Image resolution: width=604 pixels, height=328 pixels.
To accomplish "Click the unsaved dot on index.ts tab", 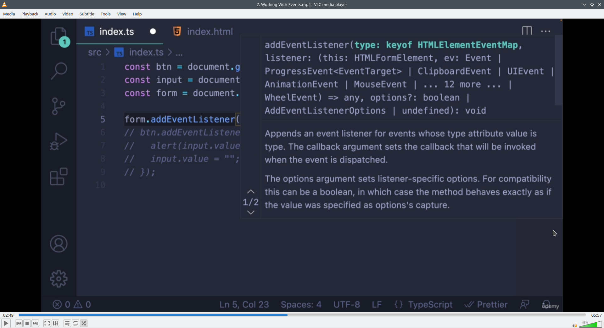I will click(153, 31).
